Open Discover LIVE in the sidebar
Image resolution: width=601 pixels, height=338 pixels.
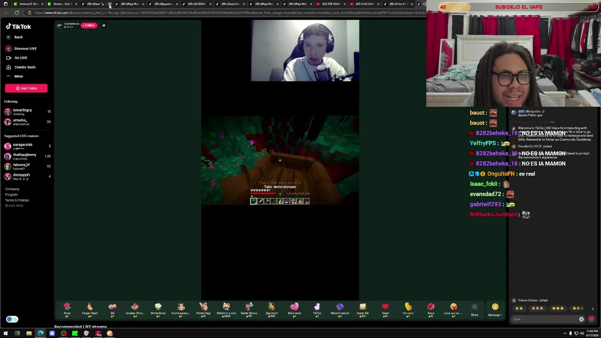[21, 48]
